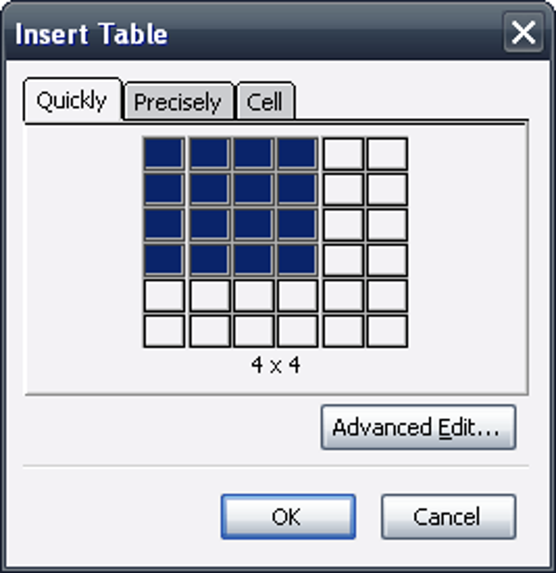Viewport: 556px width, 573px height.
Task: Pick grid cell at row 5, column 5
Action: point(343,295)
